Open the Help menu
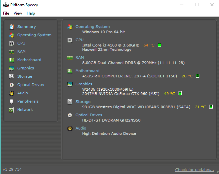219x174 pixels. coord(31,13)
